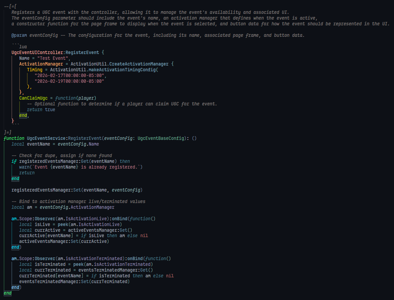Image resolution: width=394 pixels, height=300 pixels.
Task: Click eventsTerminatedManager:Set(currTerminated) line
Action: [74, 281]
